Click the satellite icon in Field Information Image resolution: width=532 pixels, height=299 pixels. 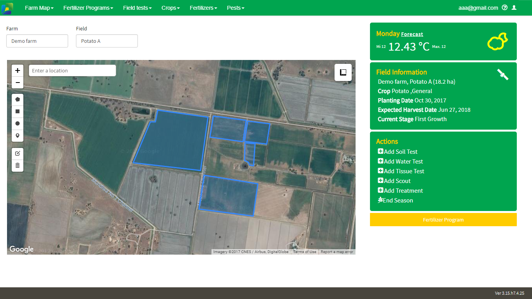coord(503,74)
